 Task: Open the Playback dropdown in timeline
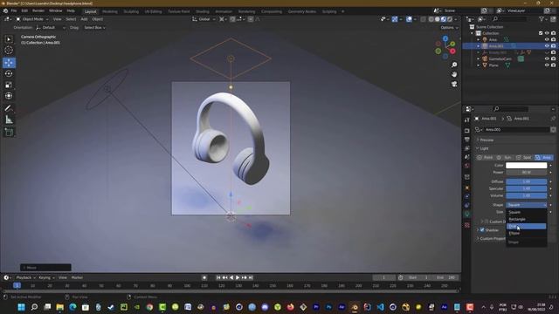pos(26,277)
